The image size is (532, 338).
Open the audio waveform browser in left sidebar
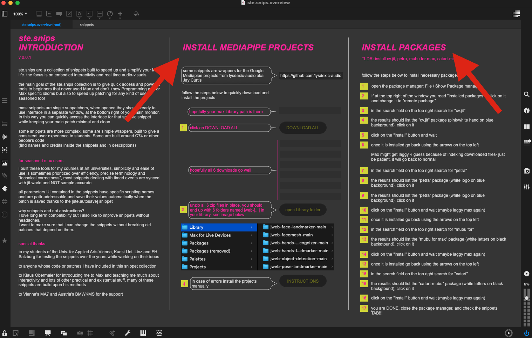(x=5, y=137)
